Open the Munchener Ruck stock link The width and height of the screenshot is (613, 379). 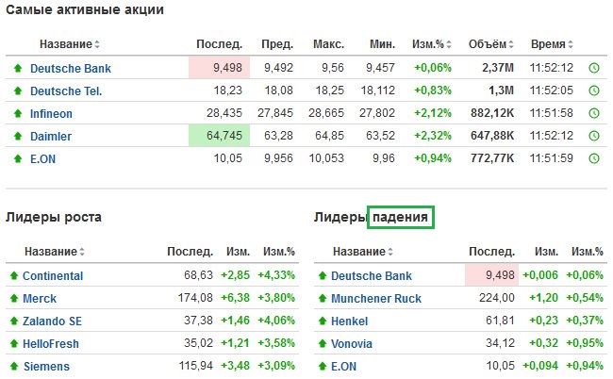[x=376, y=299]
